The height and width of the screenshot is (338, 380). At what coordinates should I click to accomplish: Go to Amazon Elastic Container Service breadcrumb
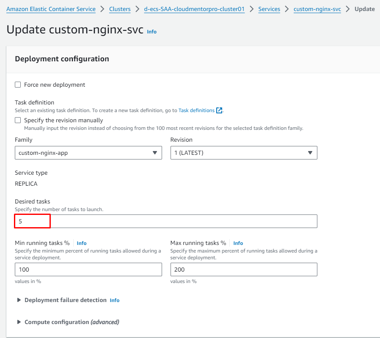pyautogui.click(x=51, y=9)
